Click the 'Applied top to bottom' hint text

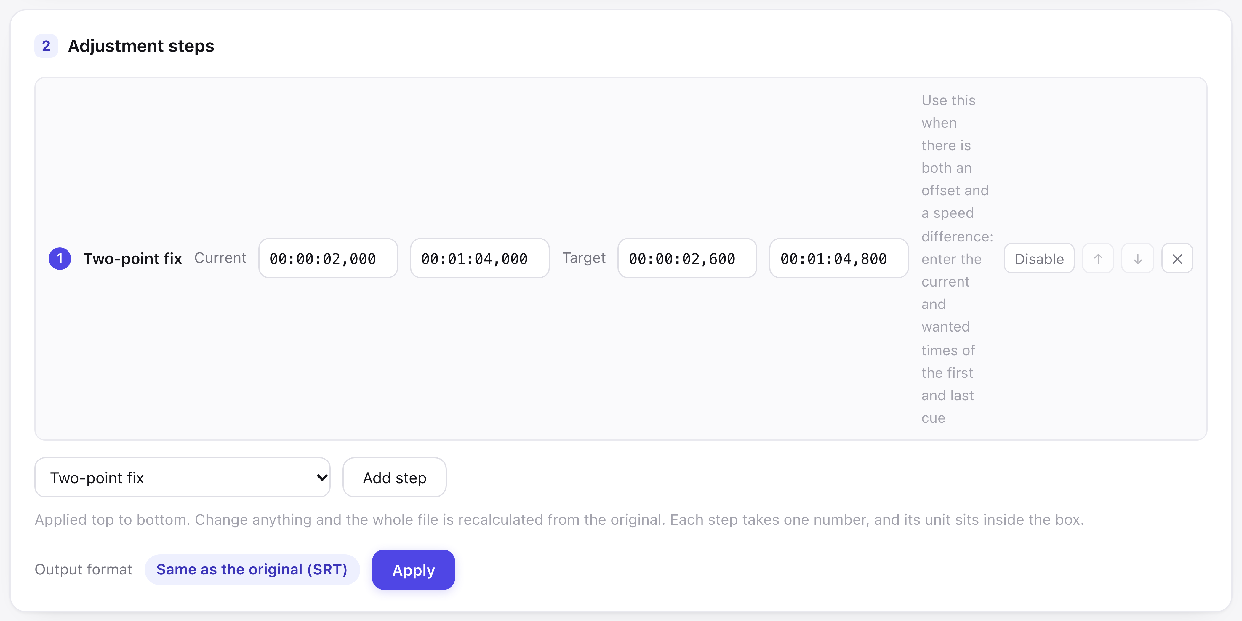pyautogui.click(x=559, y=520)
